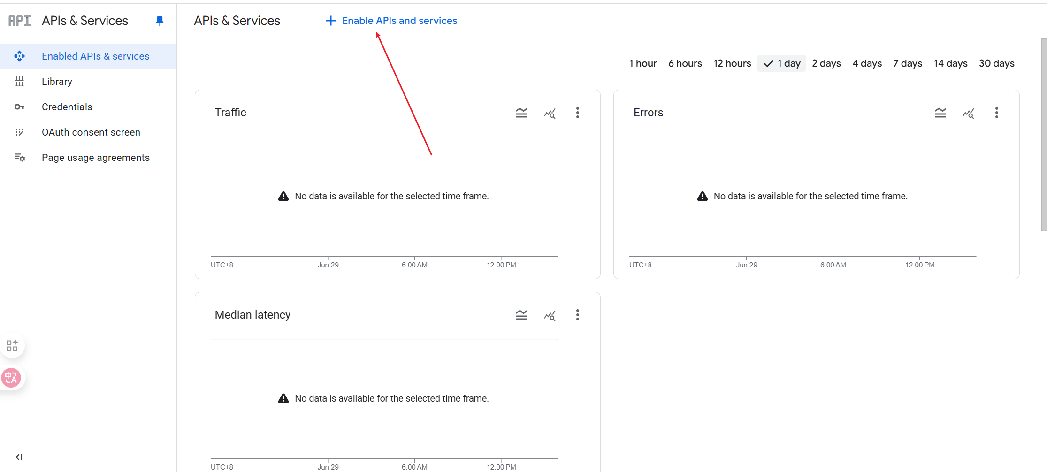Toggle legend icon on Median latency chart
1047x472 pixels.
pyautogui.click(x=521, y=315)
